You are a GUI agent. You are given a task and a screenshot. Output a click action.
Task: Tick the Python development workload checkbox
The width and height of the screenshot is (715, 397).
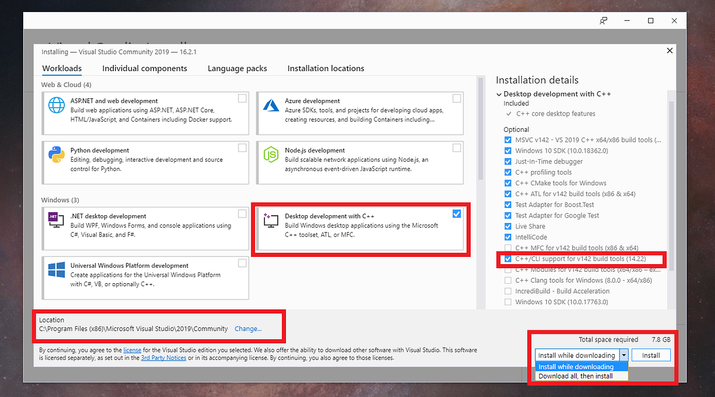[x=242, y=148]
